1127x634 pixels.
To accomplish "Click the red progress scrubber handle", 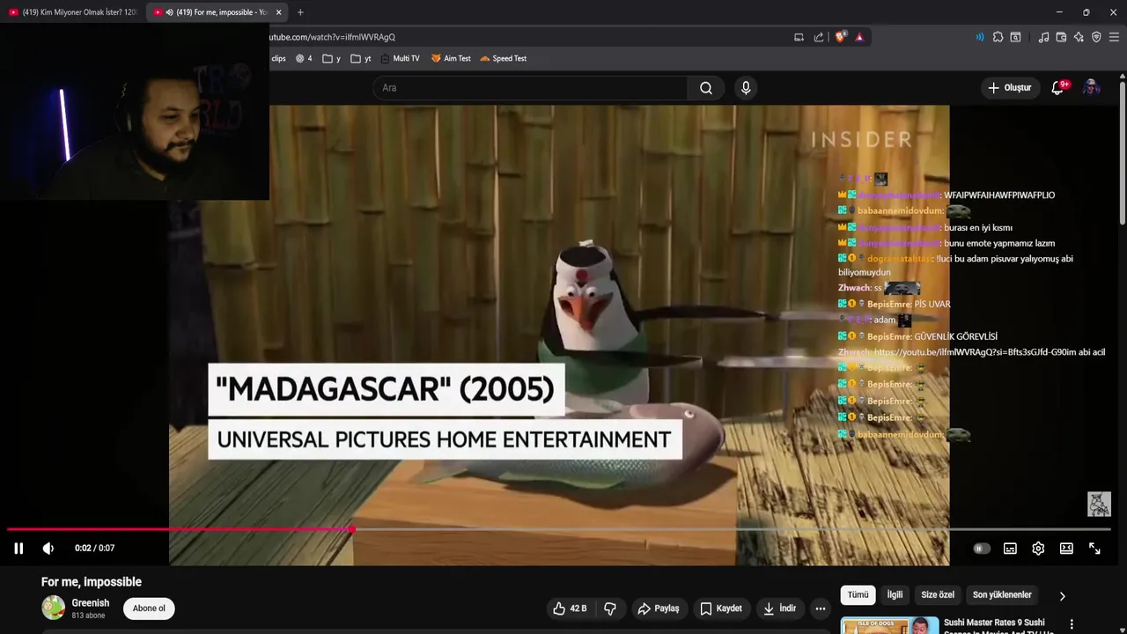I will click(352, 529).
